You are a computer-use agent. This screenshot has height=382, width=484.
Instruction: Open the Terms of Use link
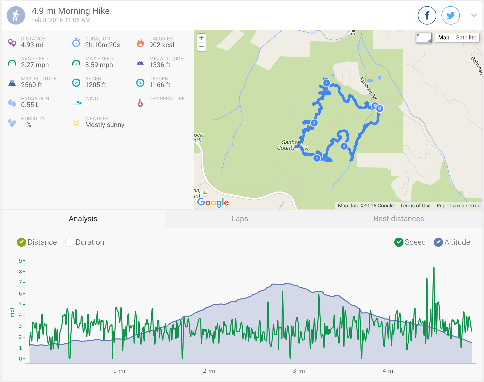coord(415,206)
